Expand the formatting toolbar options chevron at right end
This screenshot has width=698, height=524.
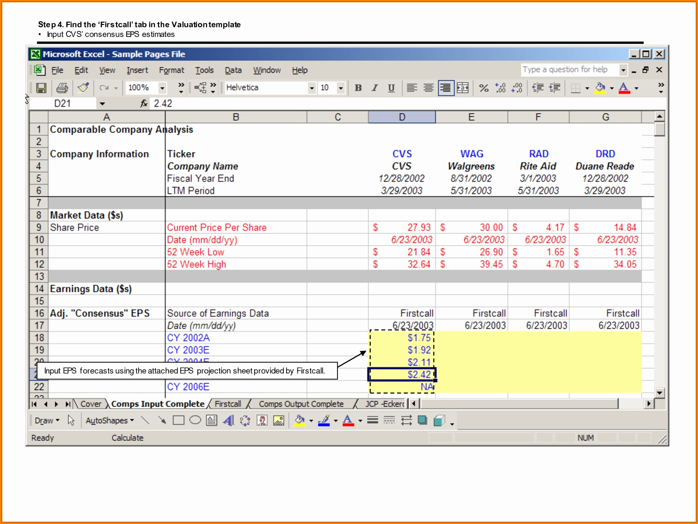click(x=661, y=88)
